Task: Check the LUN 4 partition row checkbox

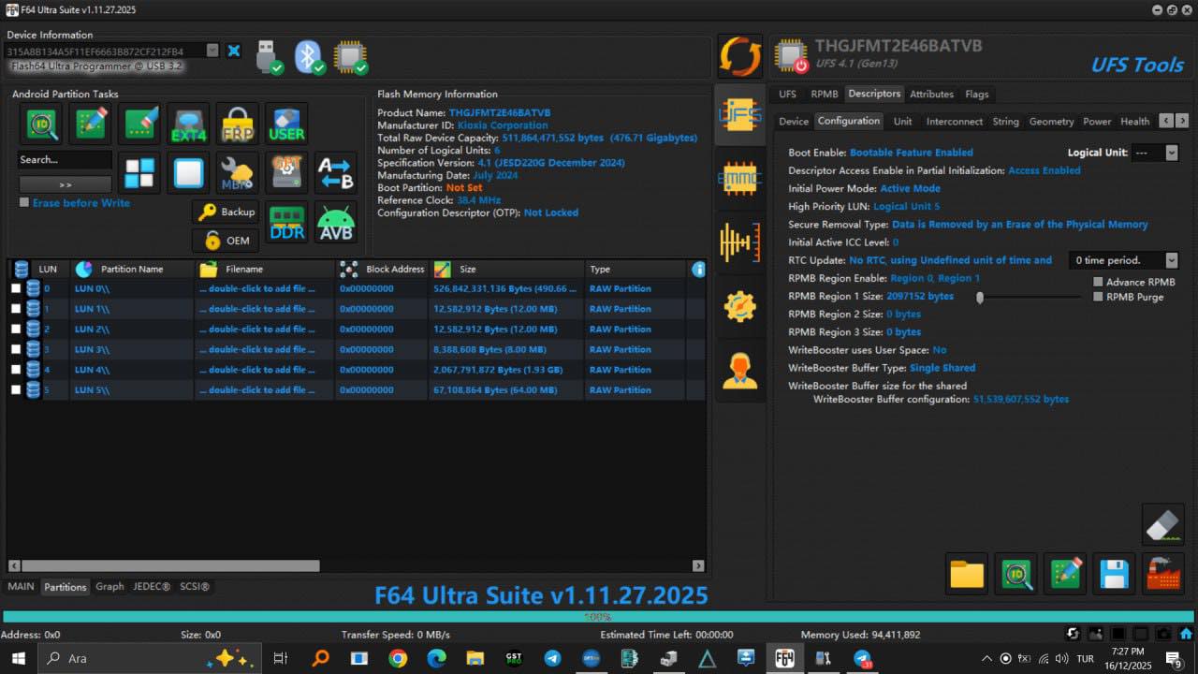Action: click(x=16, y=370)
